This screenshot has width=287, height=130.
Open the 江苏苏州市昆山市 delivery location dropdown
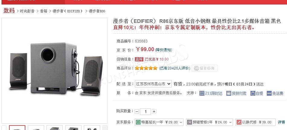click(x=153, y=84)
